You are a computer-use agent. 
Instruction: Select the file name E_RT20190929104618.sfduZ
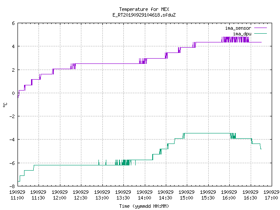144,15
